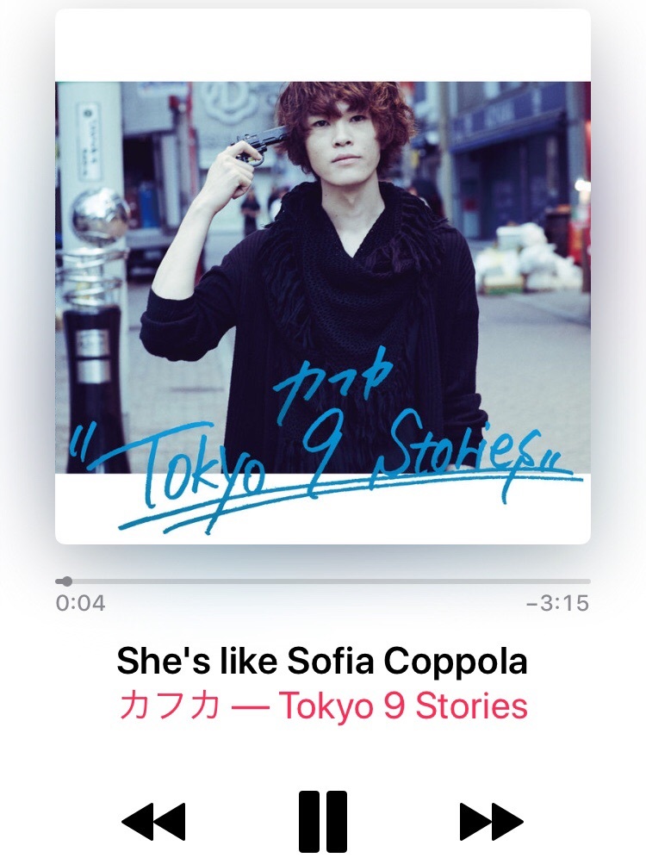Click the far end of the progress bar
Viewport: 646px width, 864px height.
click(x=587, y=581)
